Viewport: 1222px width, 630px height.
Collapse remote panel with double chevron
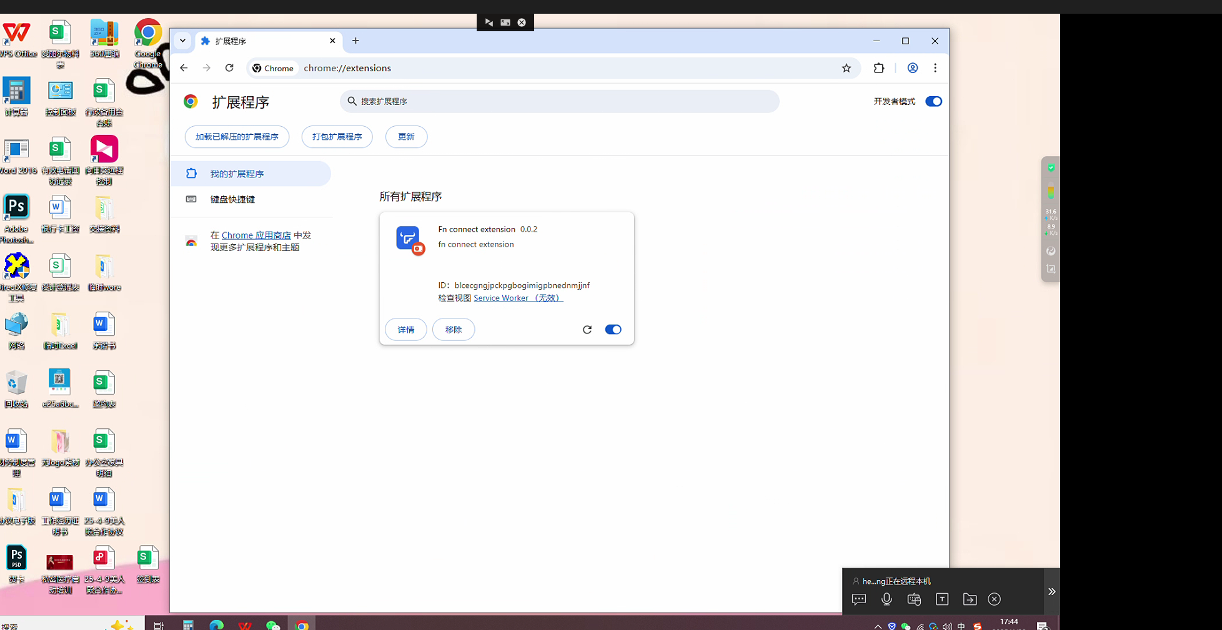tap(1051, 591)
